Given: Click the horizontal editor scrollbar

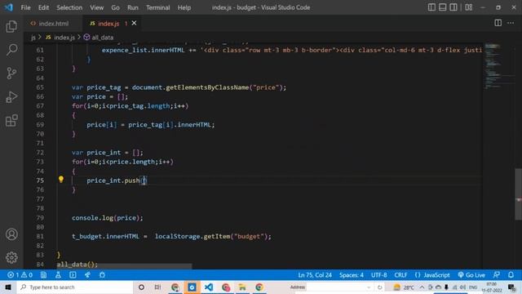Looking at the screenshot, I should pyautogui.click(x=124, y=267).
